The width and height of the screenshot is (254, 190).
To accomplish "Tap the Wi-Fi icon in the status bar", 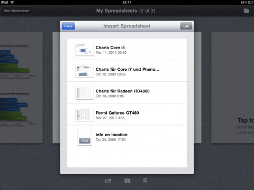I will 12,2.
